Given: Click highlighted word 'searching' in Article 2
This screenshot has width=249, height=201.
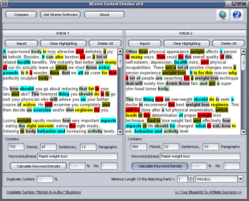Looking at the screenshot, I should pos(173,78).
